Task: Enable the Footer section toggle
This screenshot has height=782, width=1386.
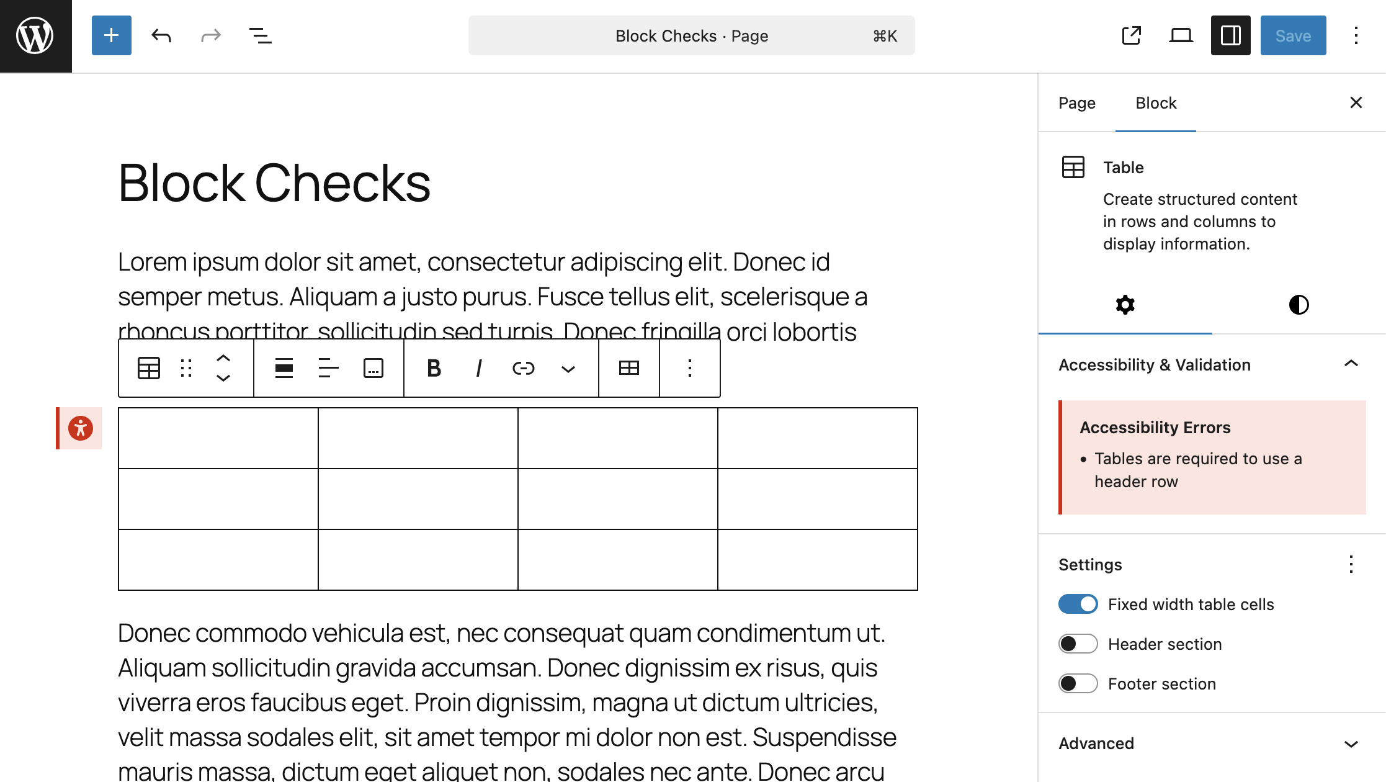Action: (1078, 683)
